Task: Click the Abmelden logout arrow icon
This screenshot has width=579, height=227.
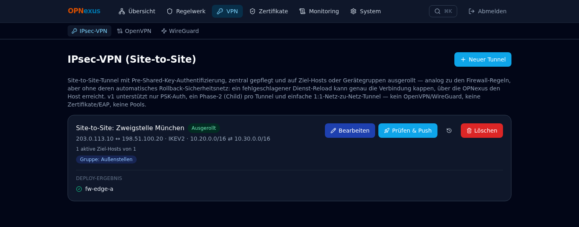Action: pyautogui.click(x=472, y=11)
